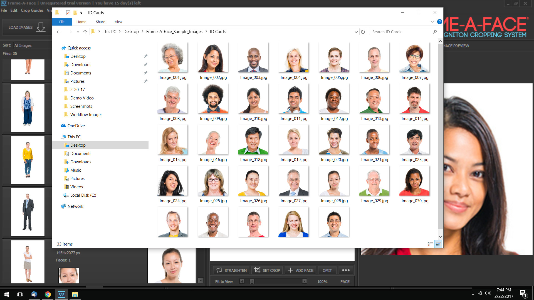The height and width of the screenshot is (300, 534).
Task: Switch to details list view icon
Action: [430, 244]
